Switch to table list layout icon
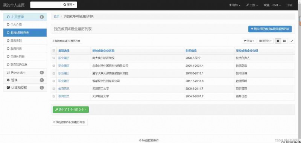301x143 pixels. pyautogui.click(x=284, y=41)
